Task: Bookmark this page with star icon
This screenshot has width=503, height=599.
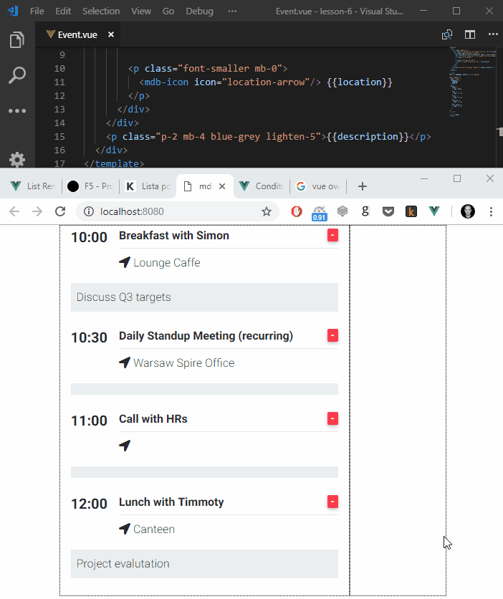Action: point(267,211)
